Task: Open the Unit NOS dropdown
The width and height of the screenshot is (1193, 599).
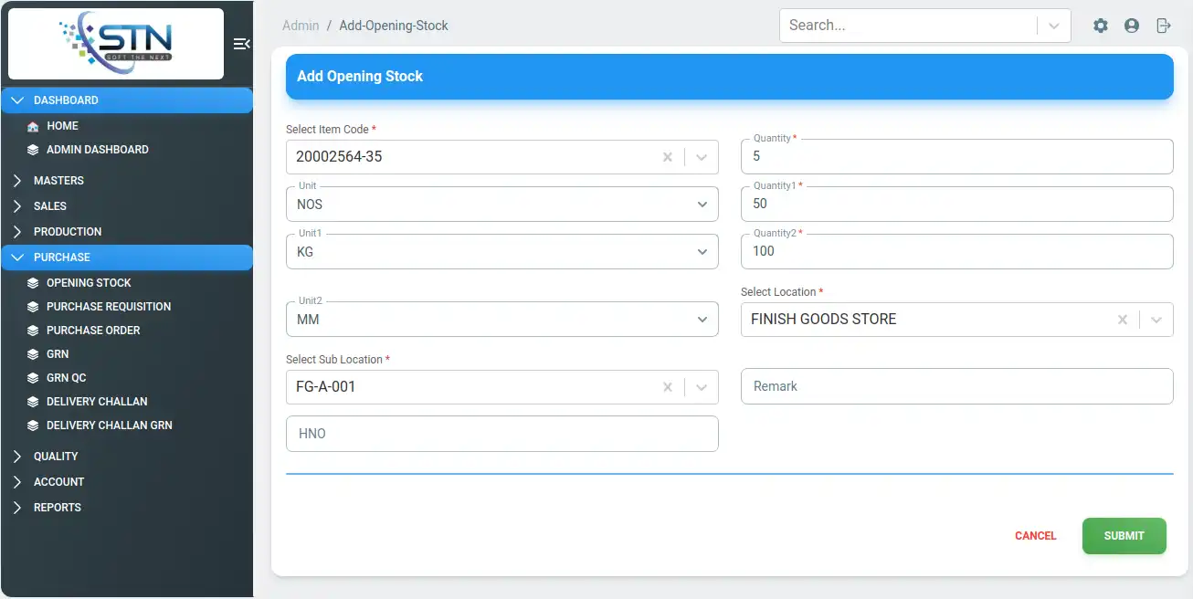Action: click(x=702, y=205)
